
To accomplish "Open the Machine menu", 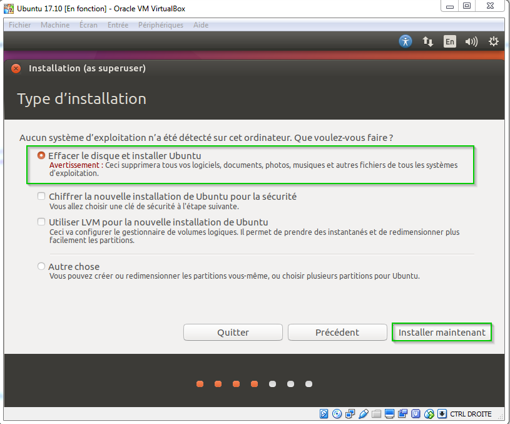I will (55, 25).
